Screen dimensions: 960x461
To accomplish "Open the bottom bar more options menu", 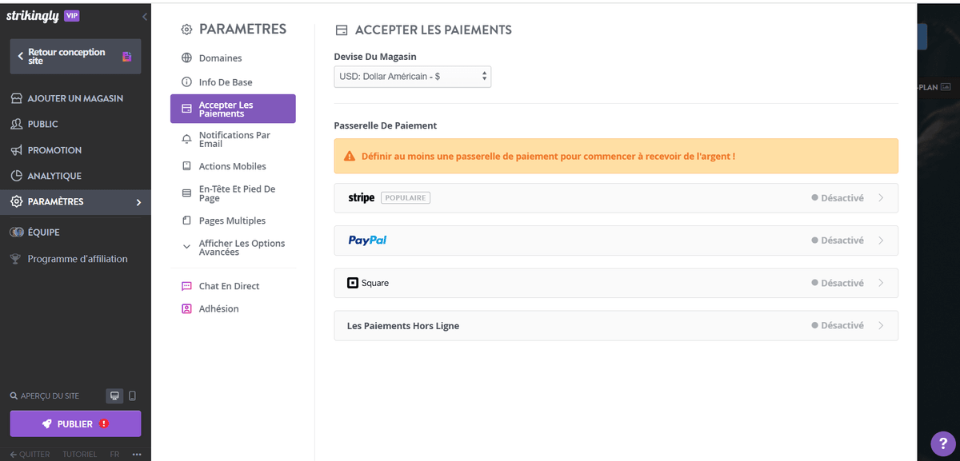I will point(135,454).
